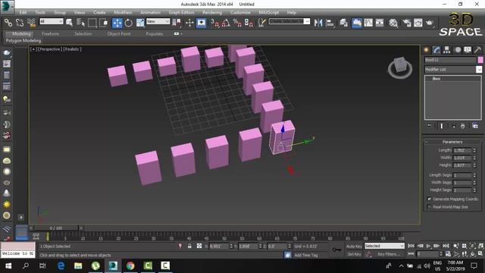Image resolution: width=485 pixels, height=273 pixels.
Task: Toggle Generate Mapping Coords checkbox
Action: point(429,199)
